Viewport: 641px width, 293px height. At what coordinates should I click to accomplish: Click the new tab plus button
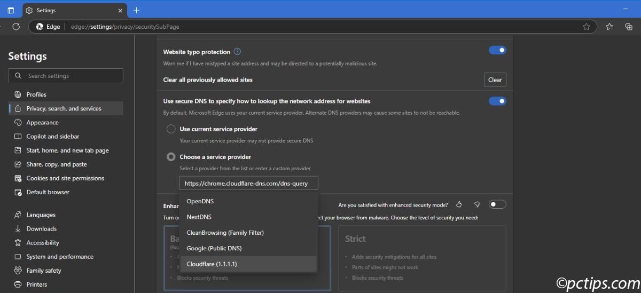[x=136, y=10]
